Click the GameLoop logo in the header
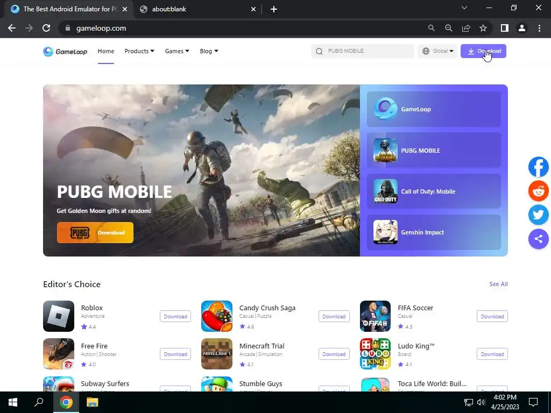551x413 pixels. [65, 52]
